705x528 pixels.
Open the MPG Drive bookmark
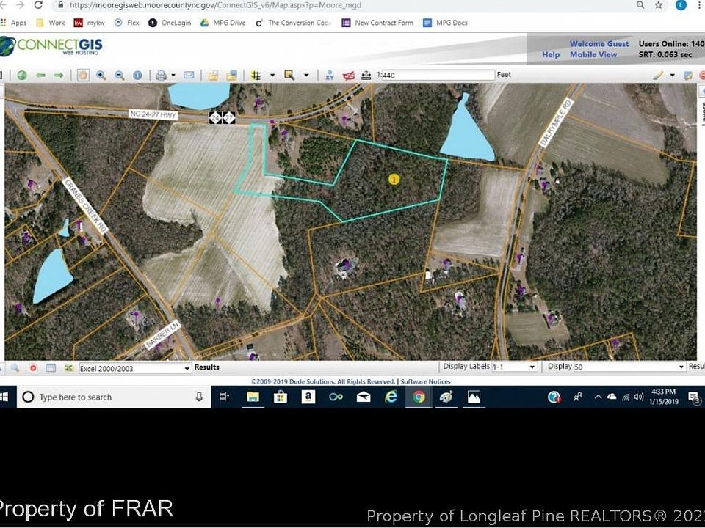click(x=223, y=23)
